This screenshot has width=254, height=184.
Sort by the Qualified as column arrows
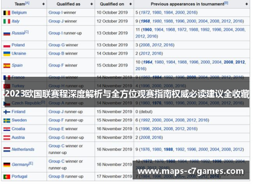click(91, 4)
